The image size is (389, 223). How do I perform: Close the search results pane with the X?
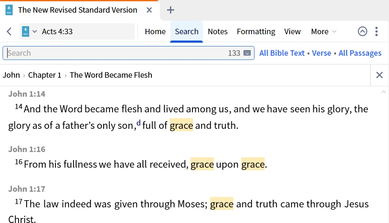379,75
